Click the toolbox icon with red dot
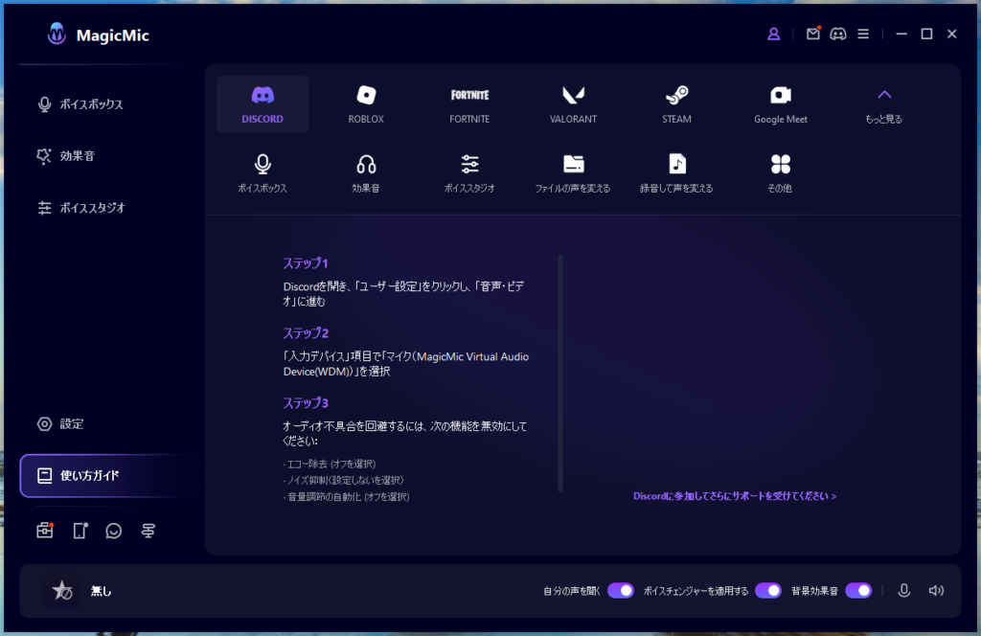 [x=44, y=531]
